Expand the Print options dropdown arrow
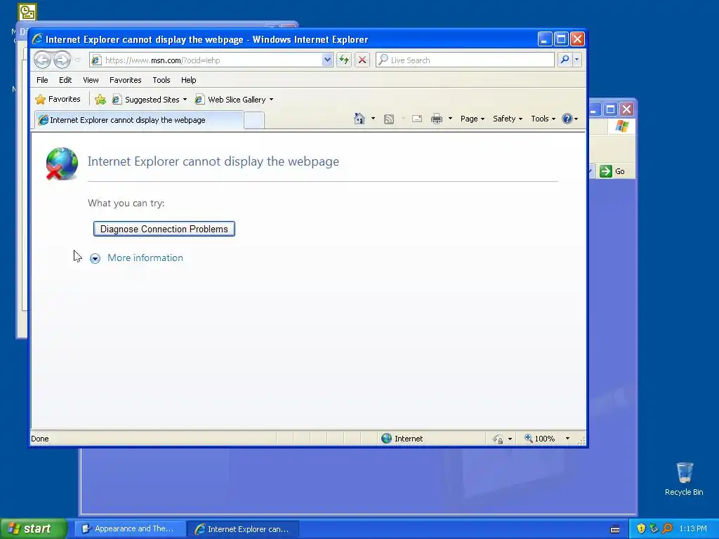 coord(450,119)
